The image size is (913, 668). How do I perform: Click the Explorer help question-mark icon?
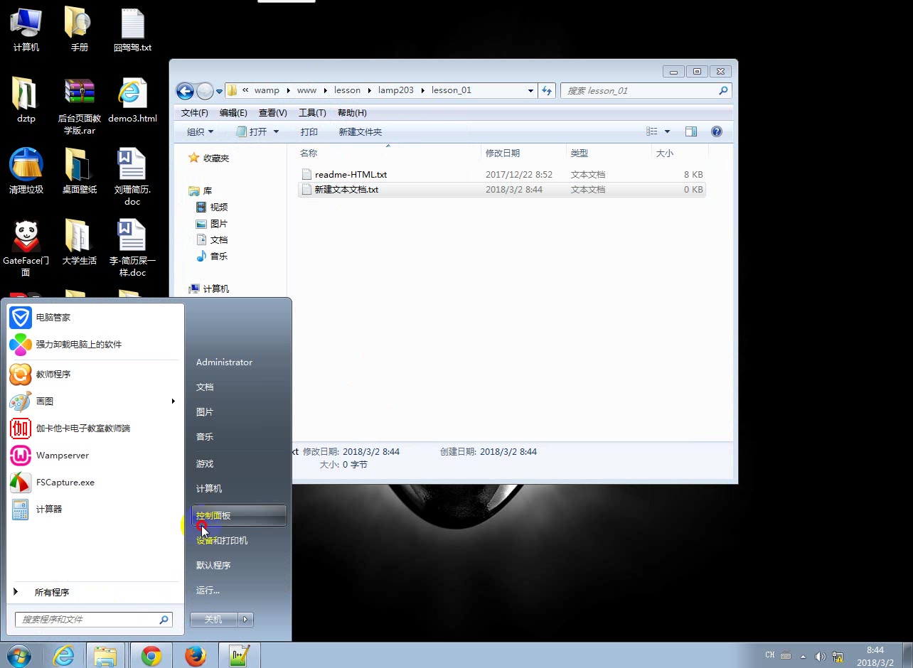click(x=717, y=131)
